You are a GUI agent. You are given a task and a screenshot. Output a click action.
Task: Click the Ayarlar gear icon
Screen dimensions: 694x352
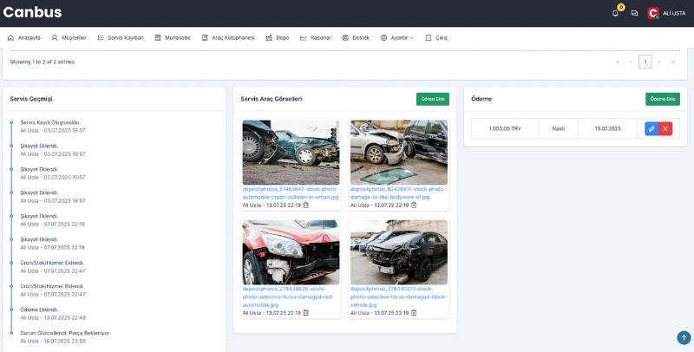(x=383, y=37)
